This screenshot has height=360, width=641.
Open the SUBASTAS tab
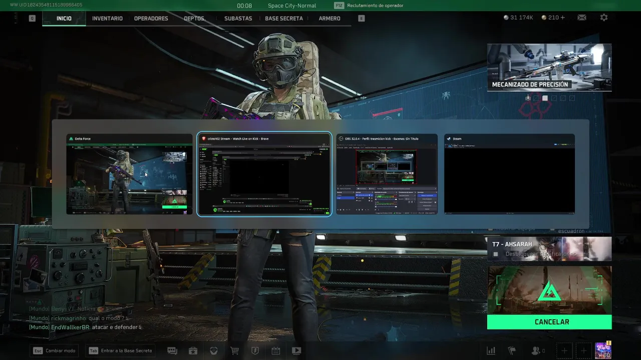[x=238, y=18]
